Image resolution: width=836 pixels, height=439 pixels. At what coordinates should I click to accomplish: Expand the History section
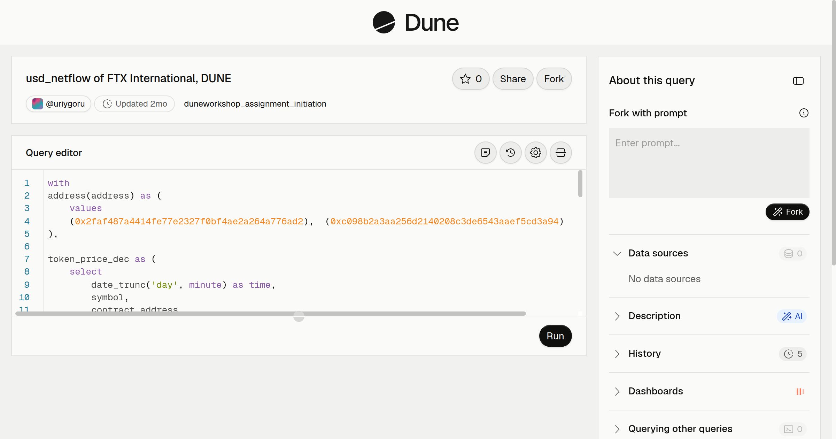(617, 354)
